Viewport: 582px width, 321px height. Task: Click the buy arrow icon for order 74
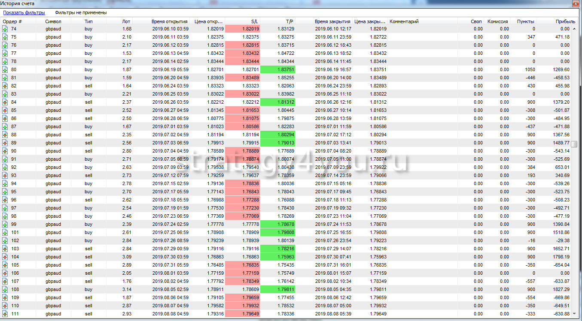click(x=5, y=29)
